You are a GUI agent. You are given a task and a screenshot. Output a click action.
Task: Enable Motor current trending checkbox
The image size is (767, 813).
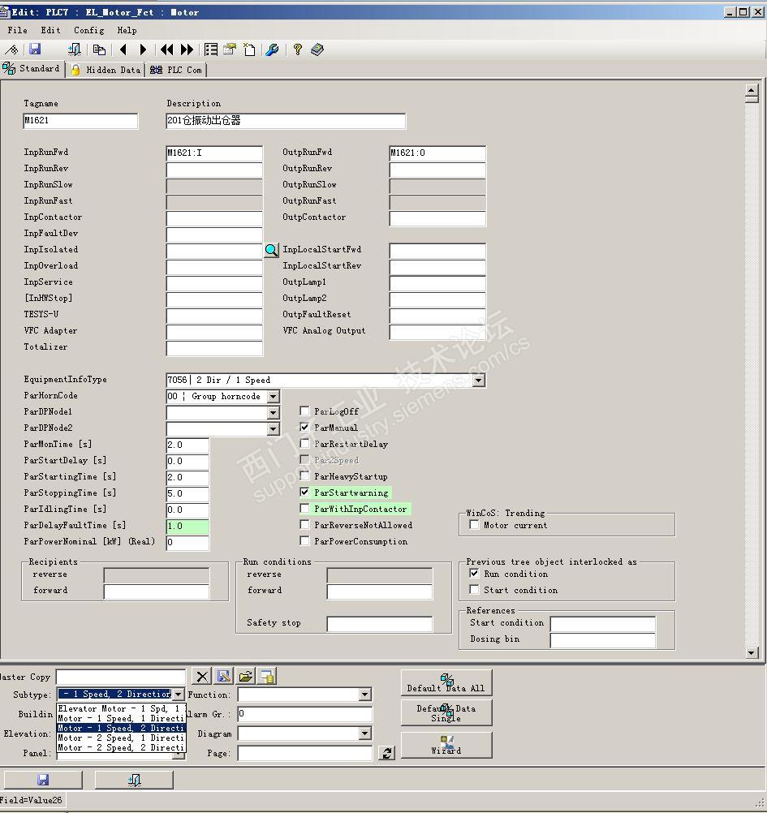click(474, 525)
